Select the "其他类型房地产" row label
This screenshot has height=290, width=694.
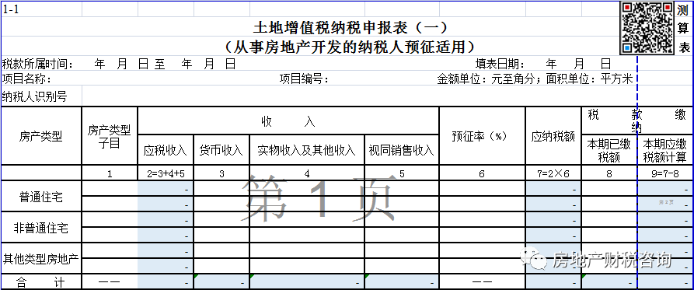pos(42,259)
